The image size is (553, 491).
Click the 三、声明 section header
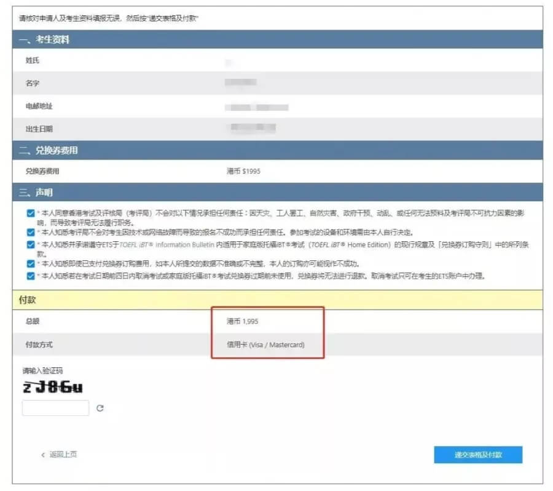pyautogui.click(x=278, y=192)
